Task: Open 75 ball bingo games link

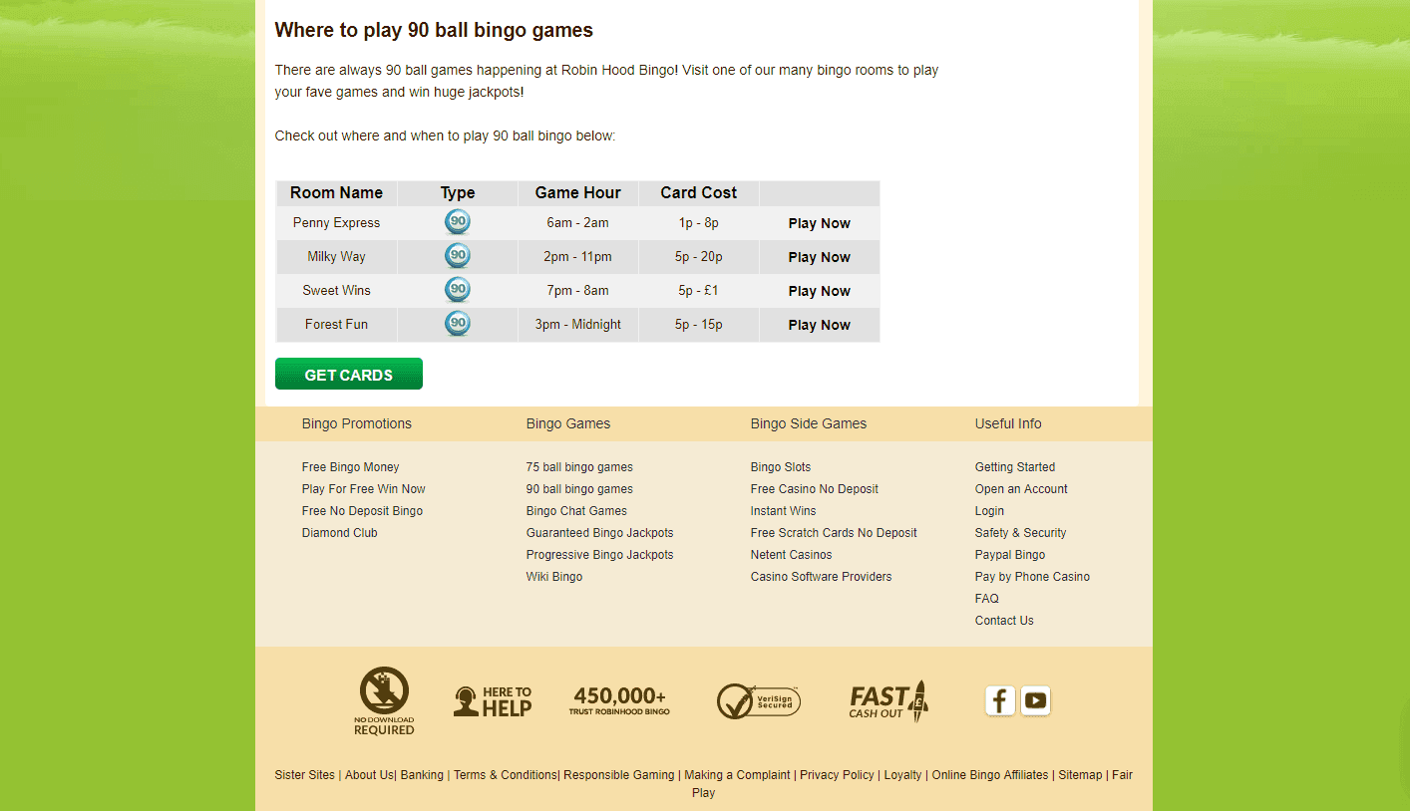Action: point(579,467)
